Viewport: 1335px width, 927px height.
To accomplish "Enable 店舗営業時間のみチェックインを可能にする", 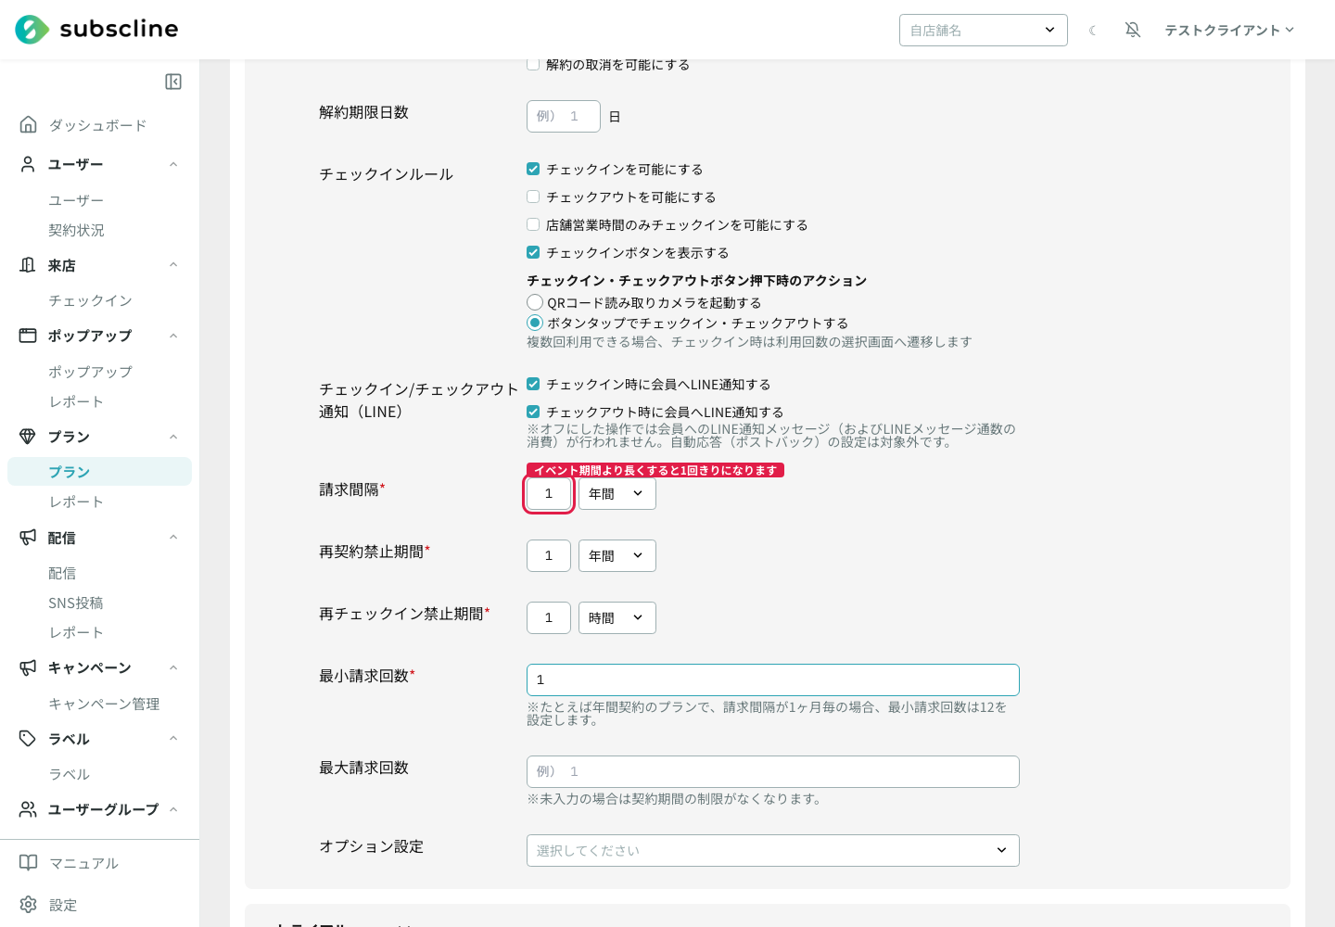I will coord(533,224).
